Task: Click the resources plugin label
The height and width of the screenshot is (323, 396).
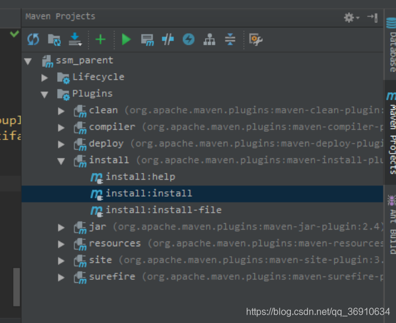Action: [x=115, y=244]
